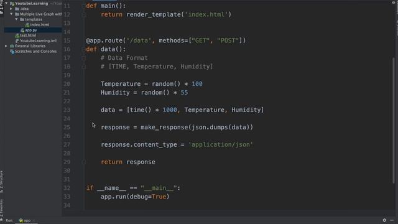Click the test.html file icon
Screen dimensions: 398x224
pos(17,35)
